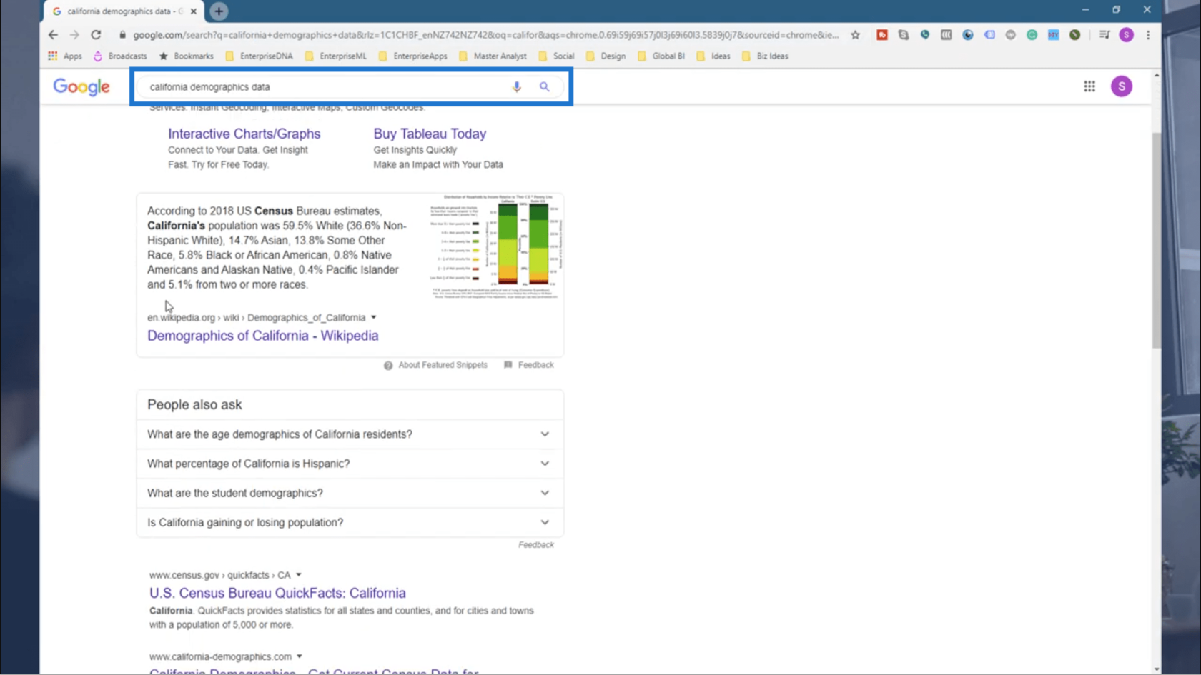Screen dimensions: 1201x675
Task: Open the Ideas bookmark folder
Action: click(x=713, y=56)
